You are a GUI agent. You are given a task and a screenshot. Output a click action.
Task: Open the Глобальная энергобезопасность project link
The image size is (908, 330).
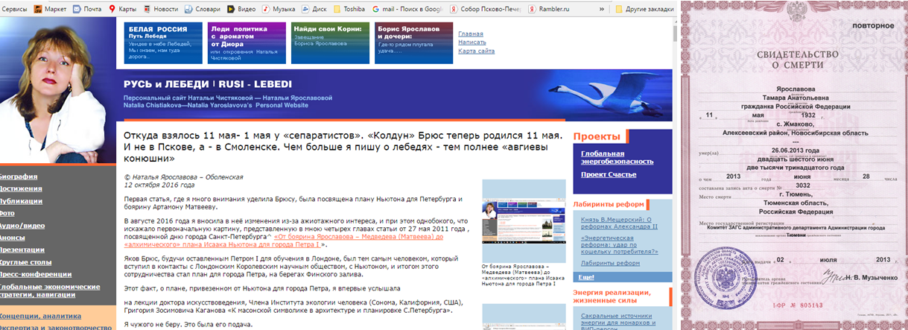click(x=617, y=157)
